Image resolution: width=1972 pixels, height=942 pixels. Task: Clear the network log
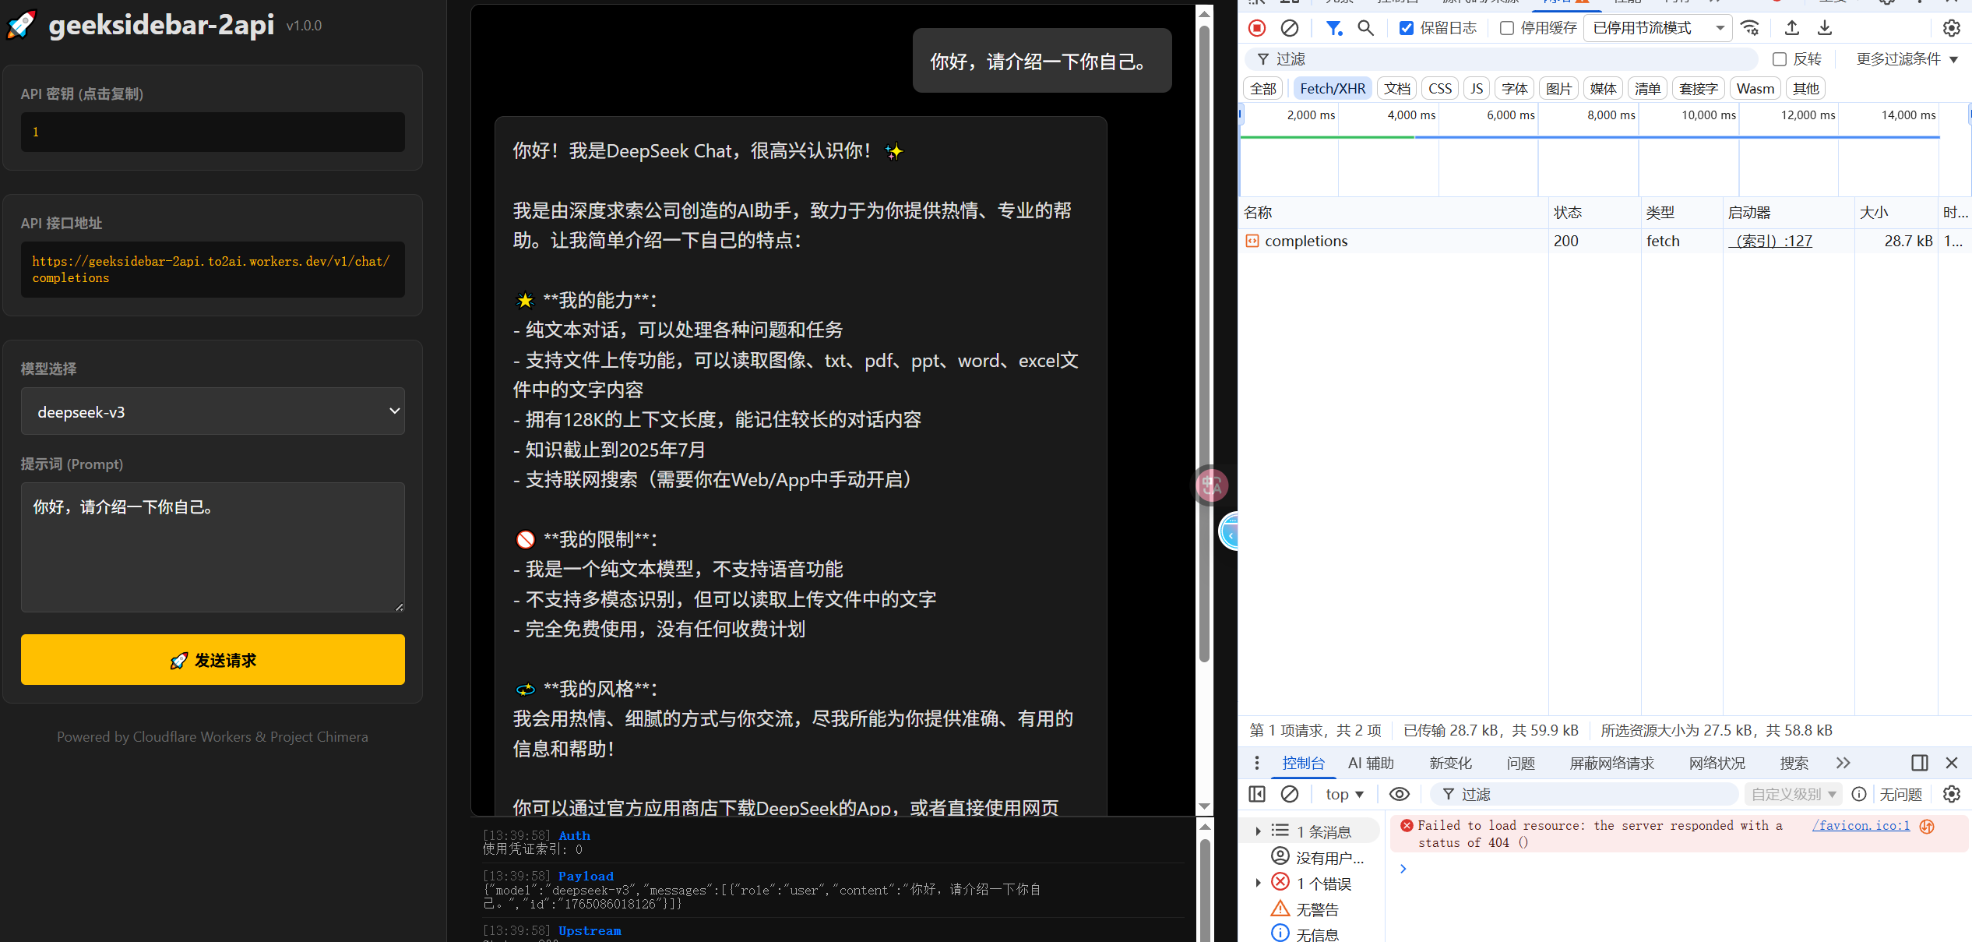pos(1290,28)
